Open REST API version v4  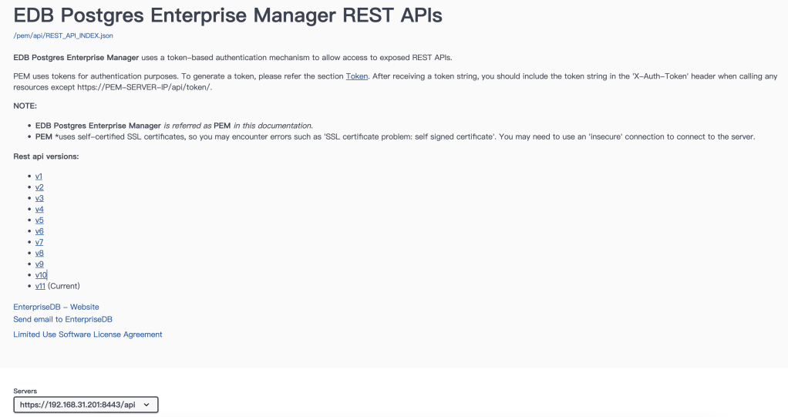point(39,209)
